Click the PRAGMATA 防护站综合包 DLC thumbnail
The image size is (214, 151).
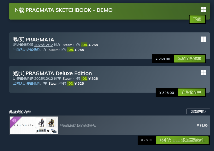click(x=34, y=125)
